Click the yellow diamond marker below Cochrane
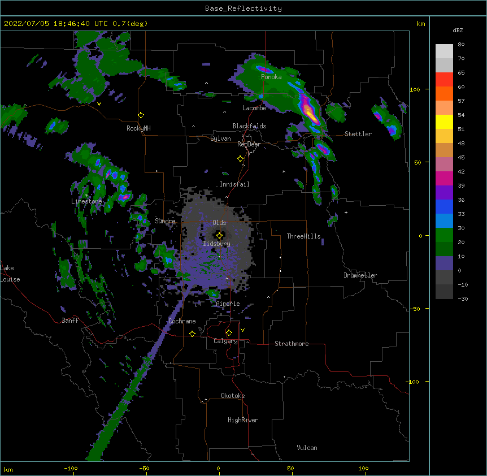This screenshot has height=476, width=487. (x=192, y=334)
